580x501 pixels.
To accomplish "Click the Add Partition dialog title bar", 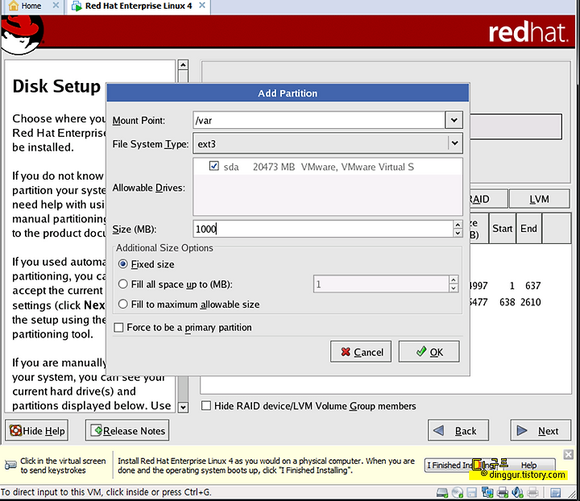I will click(288, 93).
